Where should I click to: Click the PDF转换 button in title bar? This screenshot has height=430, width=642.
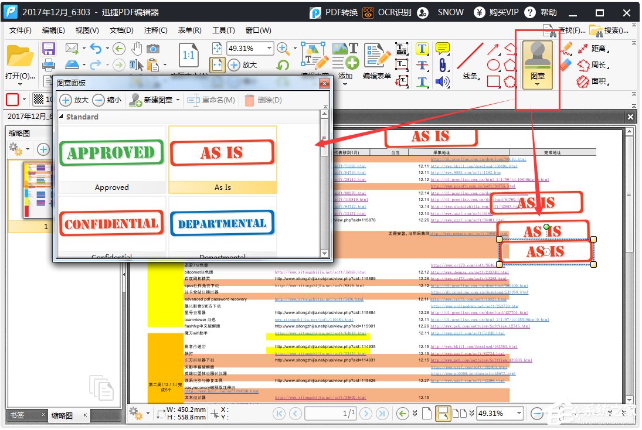tap(334, 12)
